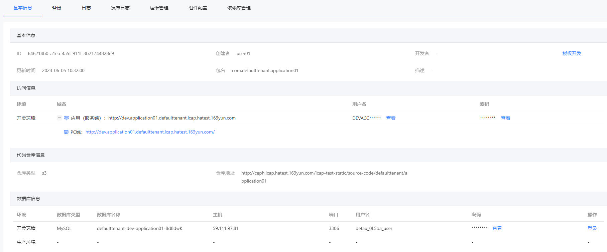Go to the 发布日志 tab
This screenshot has width=607, height=252.
point(120,8)
